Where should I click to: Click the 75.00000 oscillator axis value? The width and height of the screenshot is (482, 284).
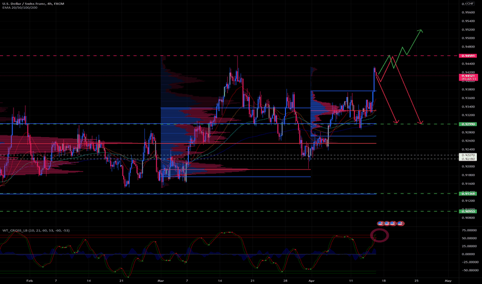click(470, 230)
